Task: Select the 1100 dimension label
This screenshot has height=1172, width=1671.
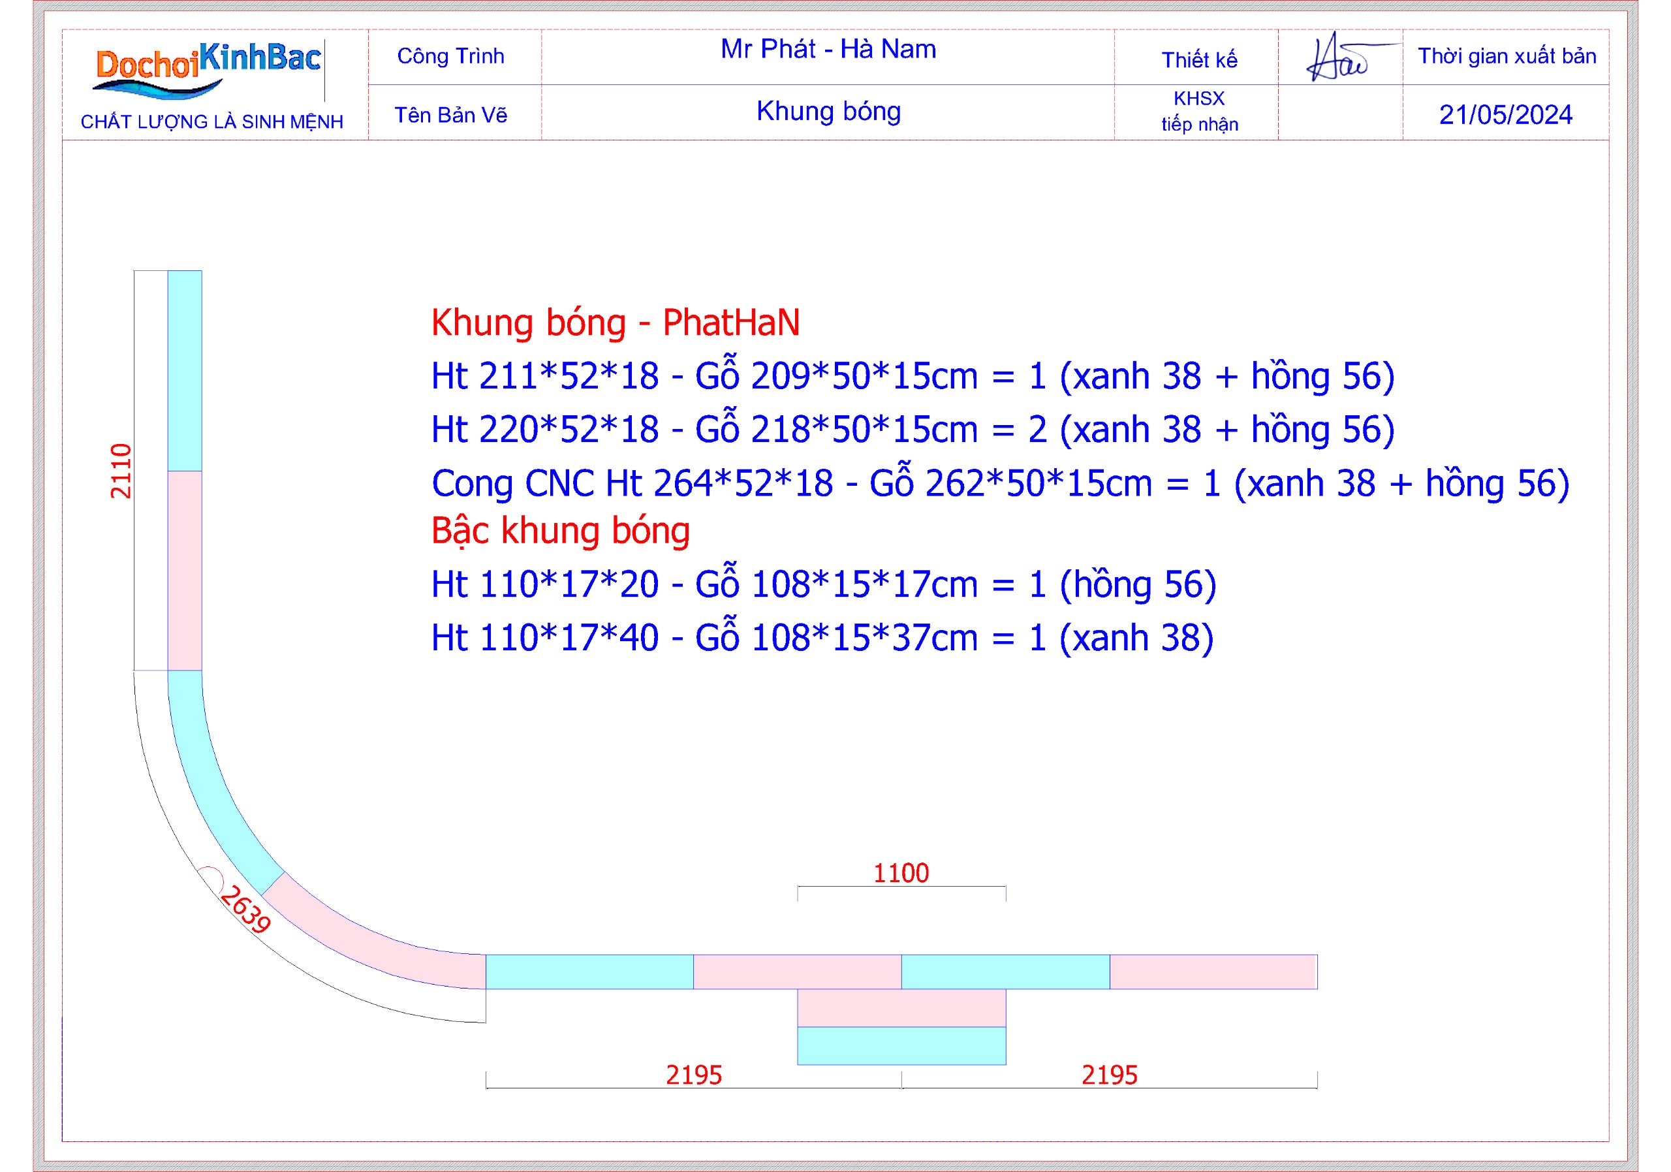Action: click(901, 873)
